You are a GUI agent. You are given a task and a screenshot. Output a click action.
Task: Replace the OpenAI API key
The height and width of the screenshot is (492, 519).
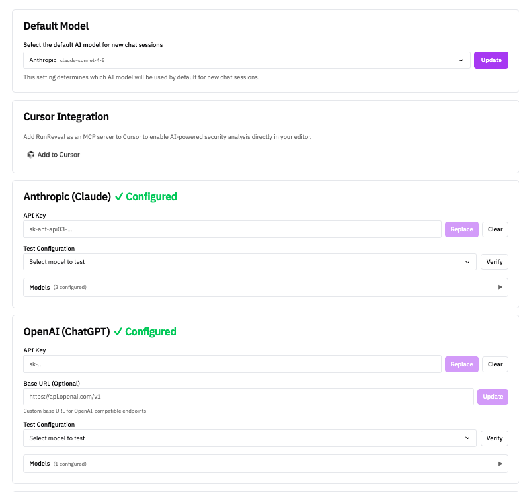click(x=461, y=364)
